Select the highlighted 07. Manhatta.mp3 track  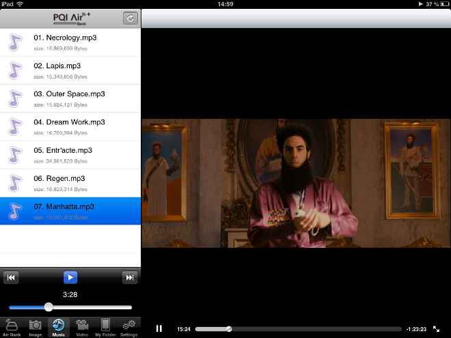coord(70,211)
